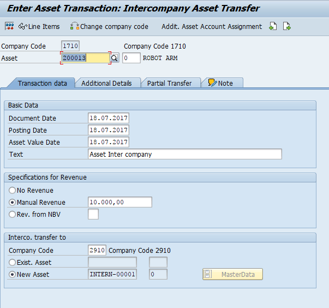Click Change company code toolbar button
This screenshot has width=329, height=308.
109,27
